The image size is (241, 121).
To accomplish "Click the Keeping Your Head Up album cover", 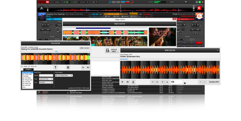I will pyautogui.click(x=42, y=17).
